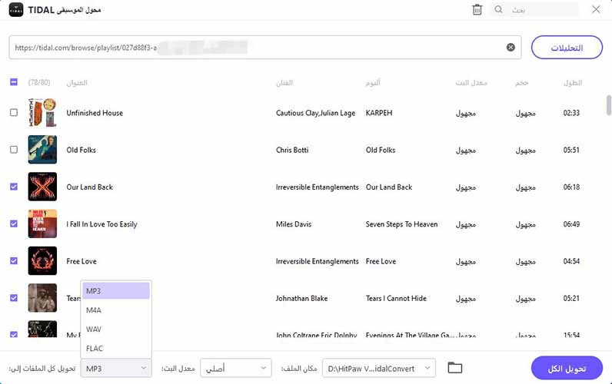Click the Tears I Cannot Hide album

(x=396, y=298)
